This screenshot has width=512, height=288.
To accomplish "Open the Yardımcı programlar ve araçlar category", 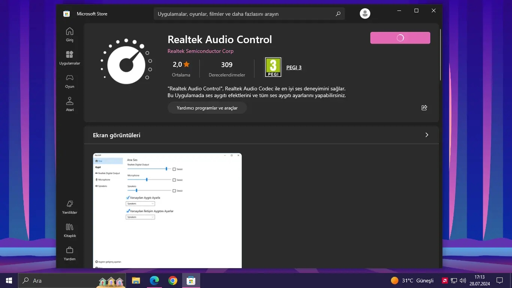I will (207, 108).
